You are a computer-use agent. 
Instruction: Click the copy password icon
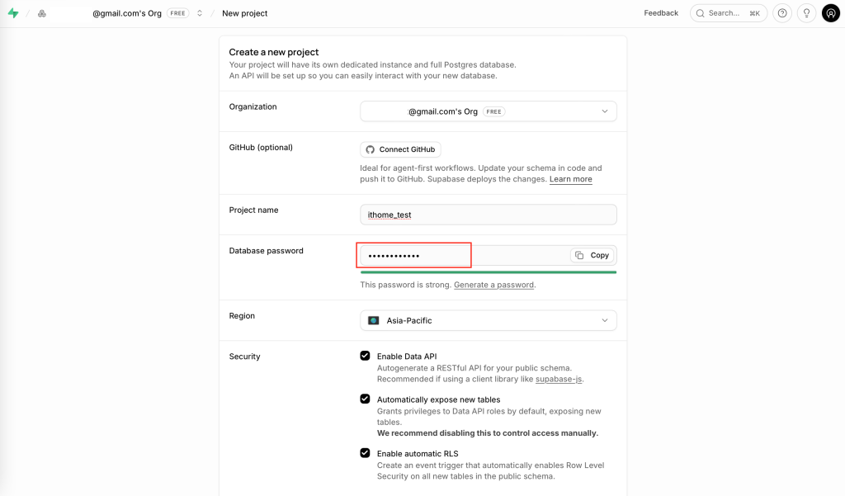point(579,255)
